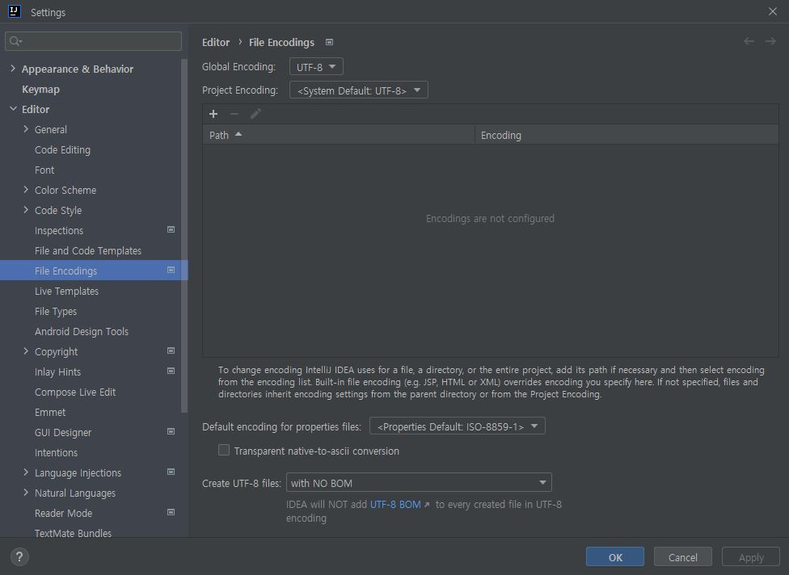Click Editor in the breadcrumb
The image size is (789, 575).
[x=216, y=42]
